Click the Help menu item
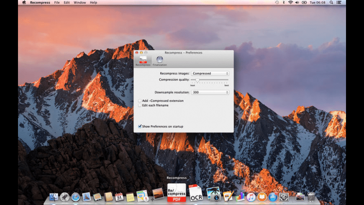The image size is (364, 205). pyautogui.click(x=93, y=3)
